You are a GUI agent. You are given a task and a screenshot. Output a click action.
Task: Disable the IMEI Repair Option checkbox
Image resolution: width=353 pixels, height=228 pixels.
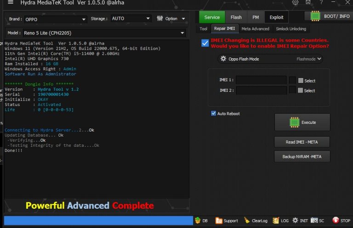pyautogui.click(x=205, y=43)
